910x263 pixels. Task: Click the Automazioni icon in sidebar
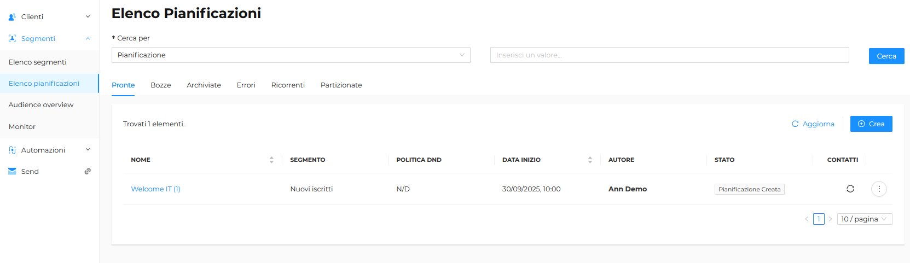pyautogui.click(x=12, y=150)
